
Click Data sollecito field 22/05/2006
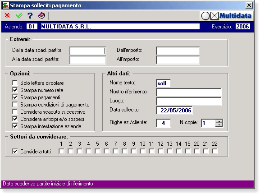174,111
